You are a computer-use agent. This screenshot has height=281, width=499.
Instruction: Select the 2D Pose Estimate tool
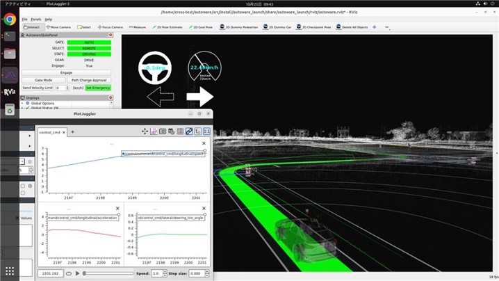(x=167, y=27)
